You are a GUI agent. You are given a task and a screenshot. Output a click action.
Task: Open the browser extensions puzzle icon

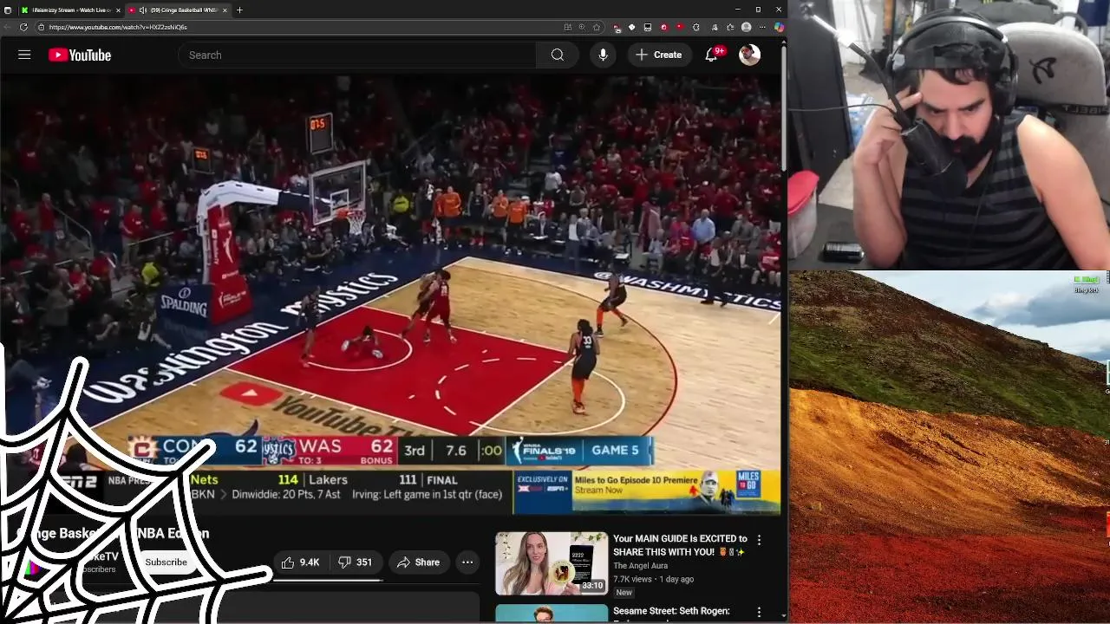695,27
